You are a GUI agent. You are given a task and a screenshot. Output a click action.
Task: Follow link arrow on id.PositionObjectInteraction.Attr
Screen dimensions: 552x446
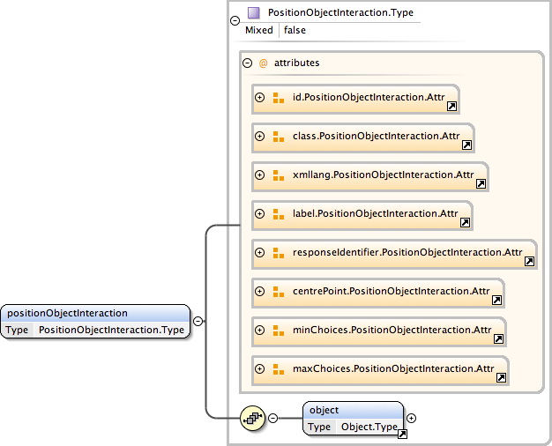pos(451,107)
